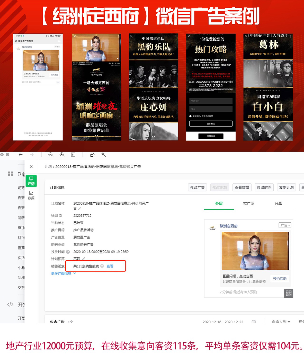Image resolution: width=304 pixels, height=360 pixels.
Task: Click the 修改广告 button
Action: pyautogui.click(x=197, y=187)
